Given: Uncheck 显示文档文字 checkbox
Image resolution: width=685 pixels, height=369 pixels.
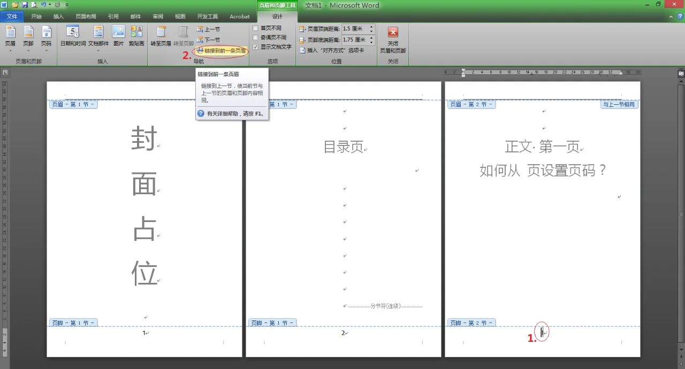Looking at the screenshot, I should pyautogui.click(x=256, y=47).
